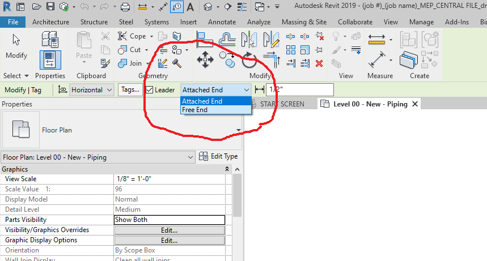487x261 pixels.
Task: Click the View Scale value field
Action: pos(170,179)
